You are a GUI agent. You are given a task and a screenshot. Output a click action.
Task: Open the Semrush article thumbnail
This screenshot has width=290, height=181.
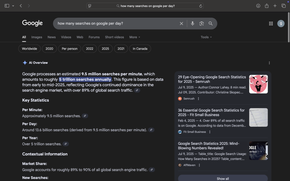258,84
